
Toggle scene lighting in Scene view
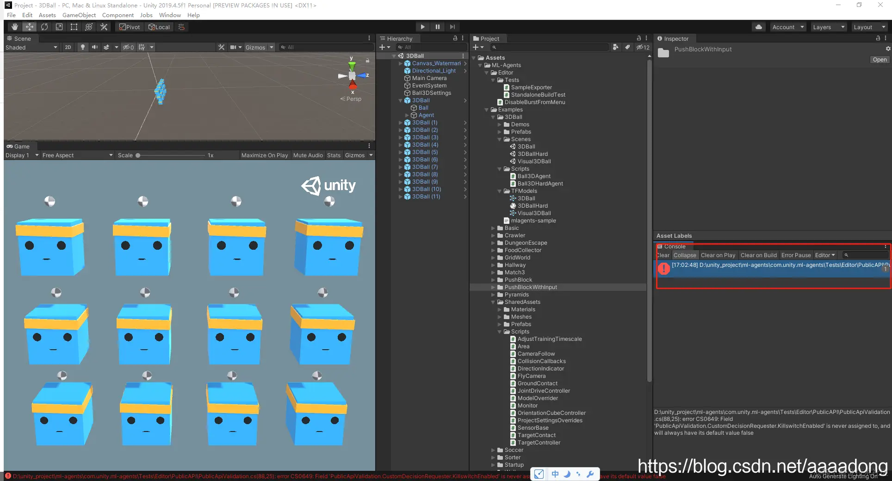click(x=83, y=47)
